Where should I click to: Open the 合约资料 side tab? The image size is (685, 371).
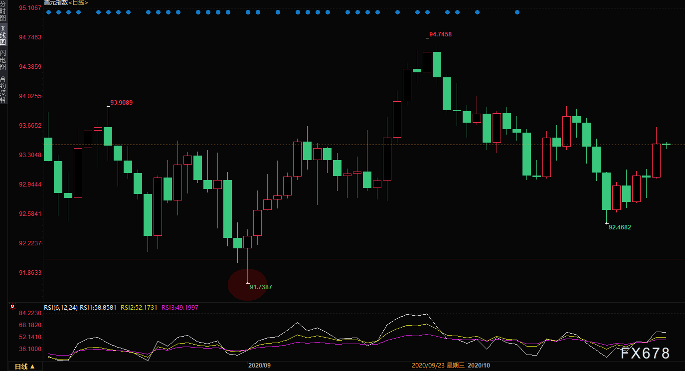tap(3, 89)
